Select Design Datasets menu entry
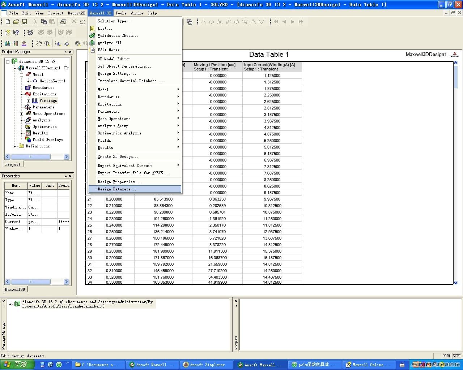The image size is (463, 370). (135, 189)
